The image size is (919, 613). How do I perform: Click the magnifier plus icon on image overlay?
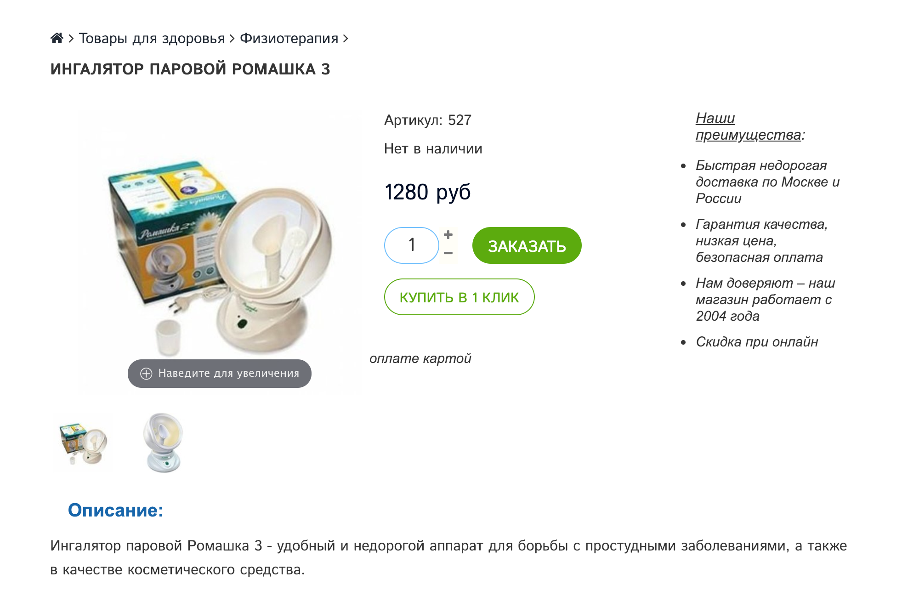point(146,374)
